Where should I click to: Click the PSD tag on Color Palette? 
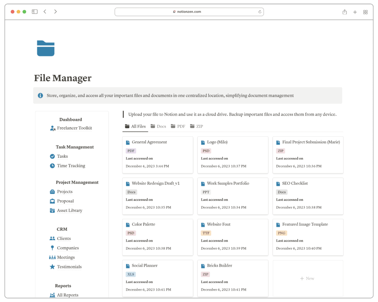[x=131, y=233]
